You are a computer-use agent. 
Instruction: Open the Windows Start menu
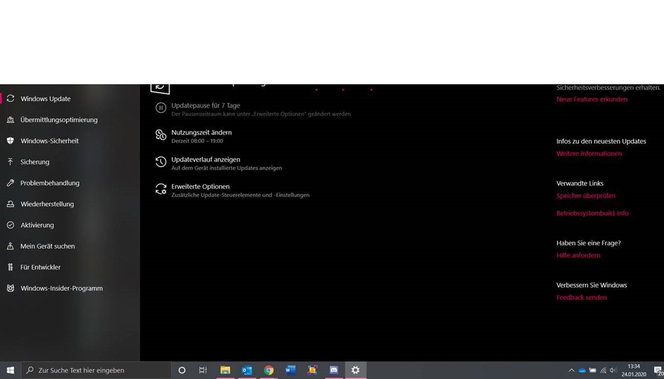[10, 370]
